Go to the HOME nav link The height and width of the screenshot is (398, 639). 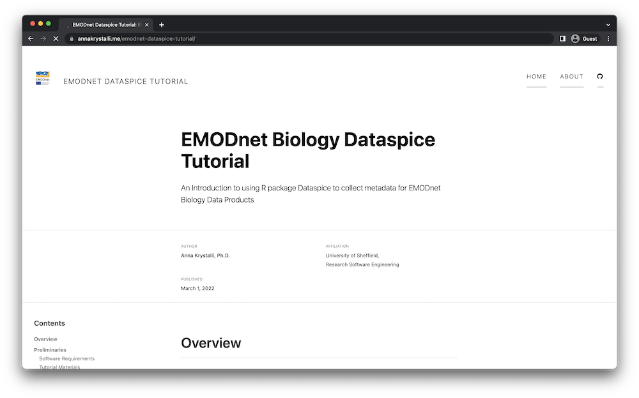click(x=536, y=77)
